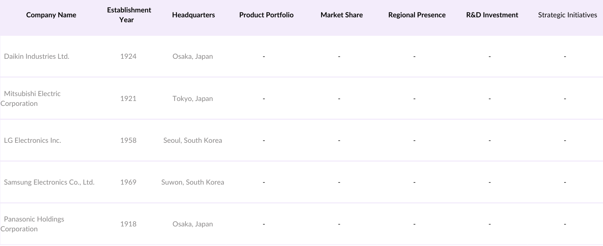Select the Samsung Electronics Co., Ltd. cell
This screenshot has width=603, height=246.
click(x=49, y=182)
